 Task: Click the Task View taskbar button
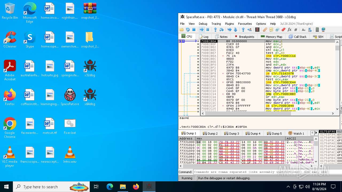click(96, 187)
